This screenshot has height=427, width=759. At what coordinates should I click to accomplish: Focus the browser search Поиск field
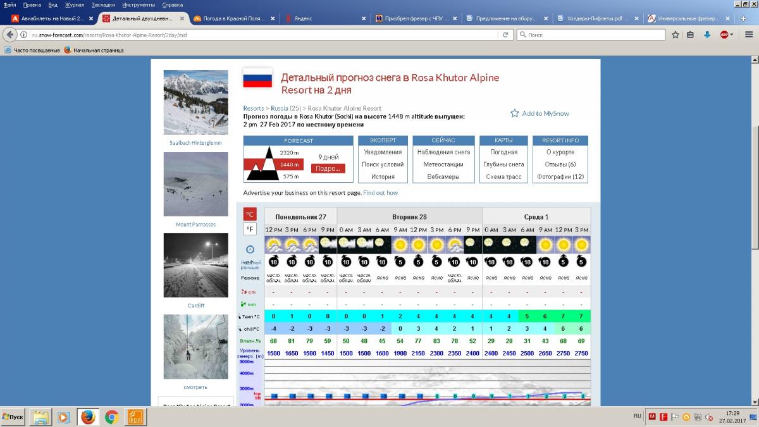pos(591,35)
